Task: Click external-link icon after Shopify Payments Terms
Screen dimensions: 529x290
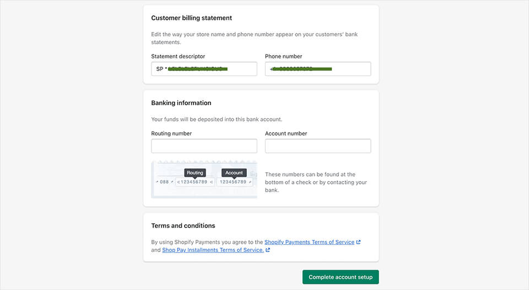Action: pos(359,242)
